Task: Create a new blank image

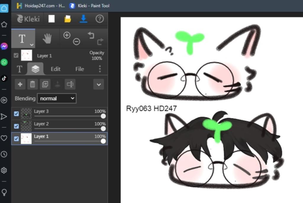Action: (51, 19)
